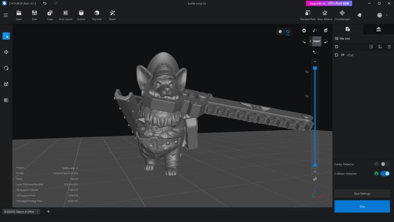Image resolution: width=394 pixels, height=222 pixels.
Task: Open the account dropdown arrow
Action: pos(387,15)
